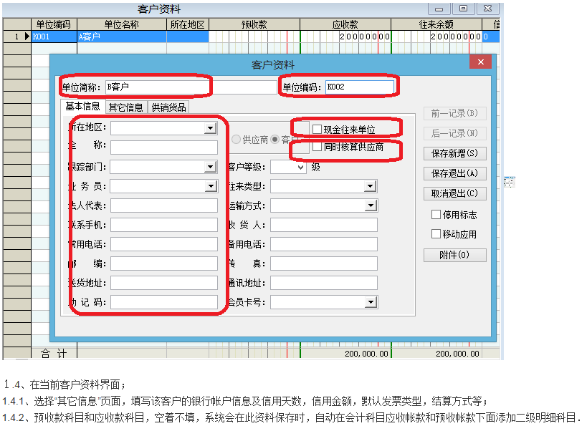Click the 预收款 column header
Image resolution: width=587 pixels, height=426 pixels.
254,24
